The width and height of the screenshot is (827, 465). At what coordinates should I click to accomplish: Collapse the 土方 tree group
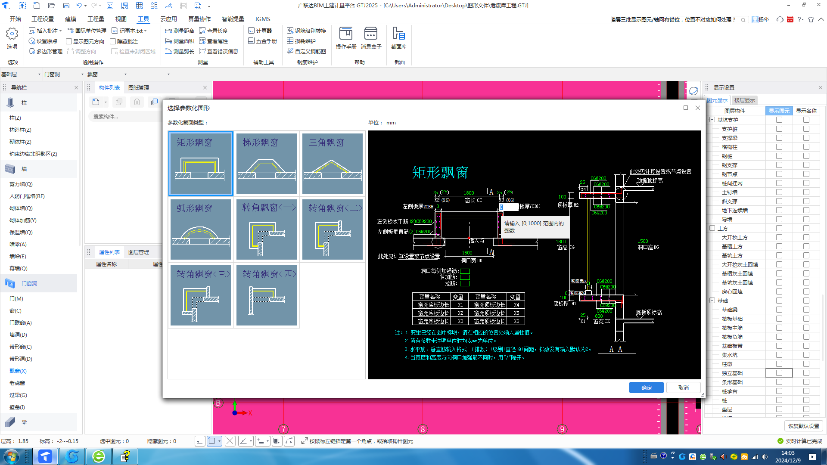pyautogui.click(x=712, y=228)
